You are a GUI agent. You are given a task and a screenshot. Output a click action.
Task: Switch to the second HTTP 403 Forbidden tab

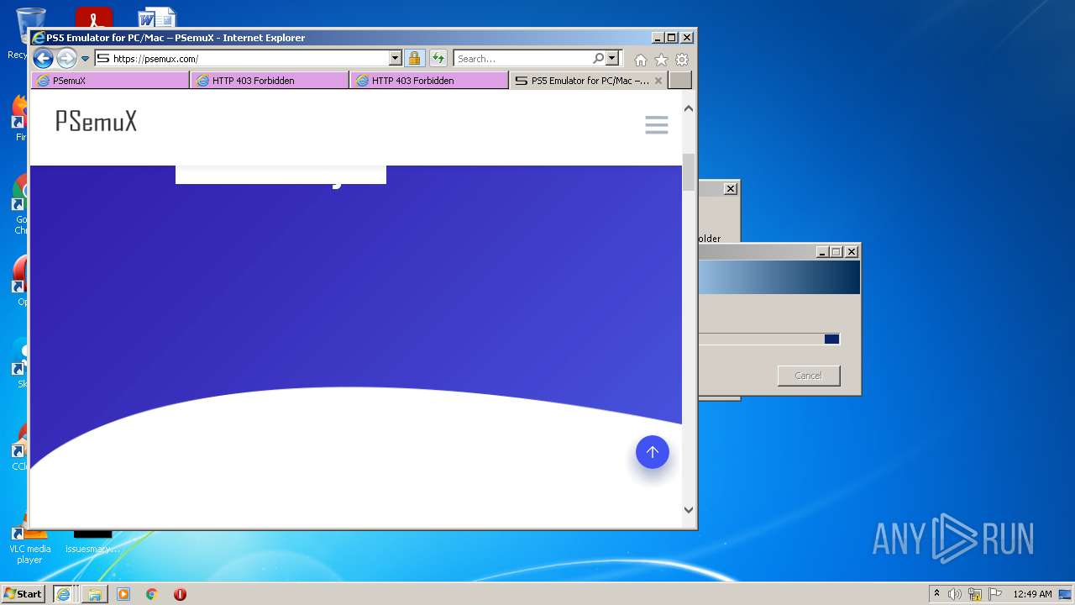429,81
